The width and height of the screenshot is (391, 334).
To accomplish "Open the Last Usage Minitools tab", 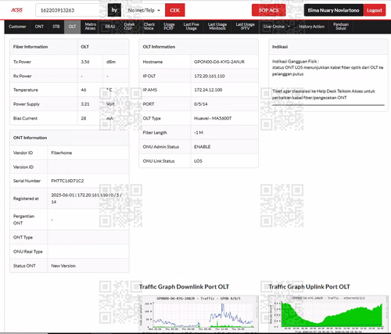I will pyautogui.click(x=217, y=27).
